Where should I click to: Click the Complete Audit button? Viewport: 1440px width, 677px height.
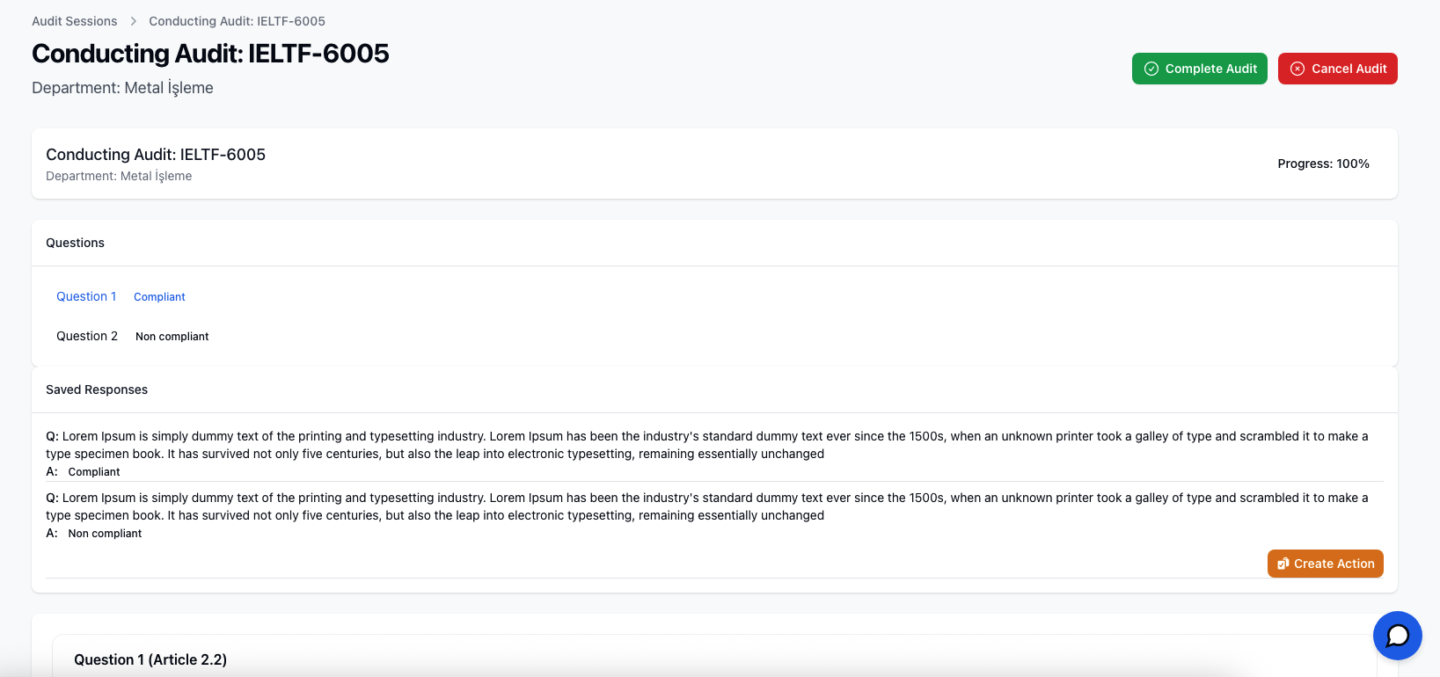click(1199, 69)
